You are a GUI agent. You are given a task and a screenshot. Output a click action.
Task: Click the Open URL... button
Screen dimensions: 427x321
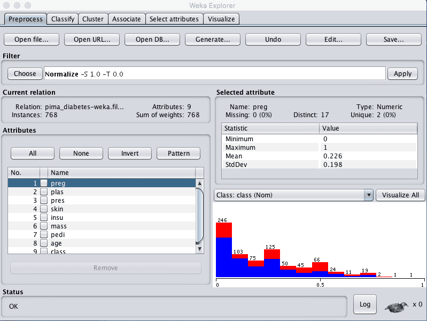[x=92, y=40]
